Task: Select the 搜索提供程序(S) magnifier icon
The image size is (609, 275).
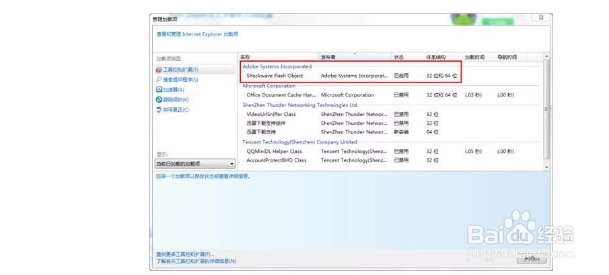Action: 158,79
